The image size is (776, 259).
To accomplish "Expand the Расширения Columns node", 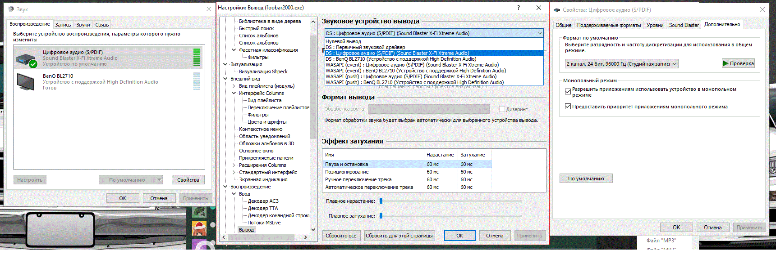I will pyautogui.click(x=234, y=165).
